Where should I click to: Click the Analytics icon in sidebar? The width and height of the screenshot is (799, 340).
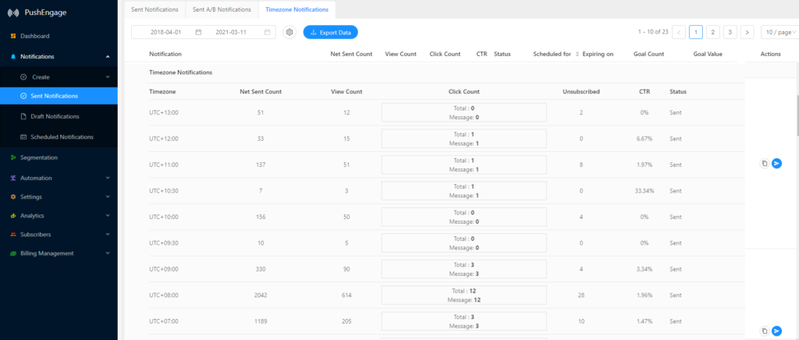(13, 216)
